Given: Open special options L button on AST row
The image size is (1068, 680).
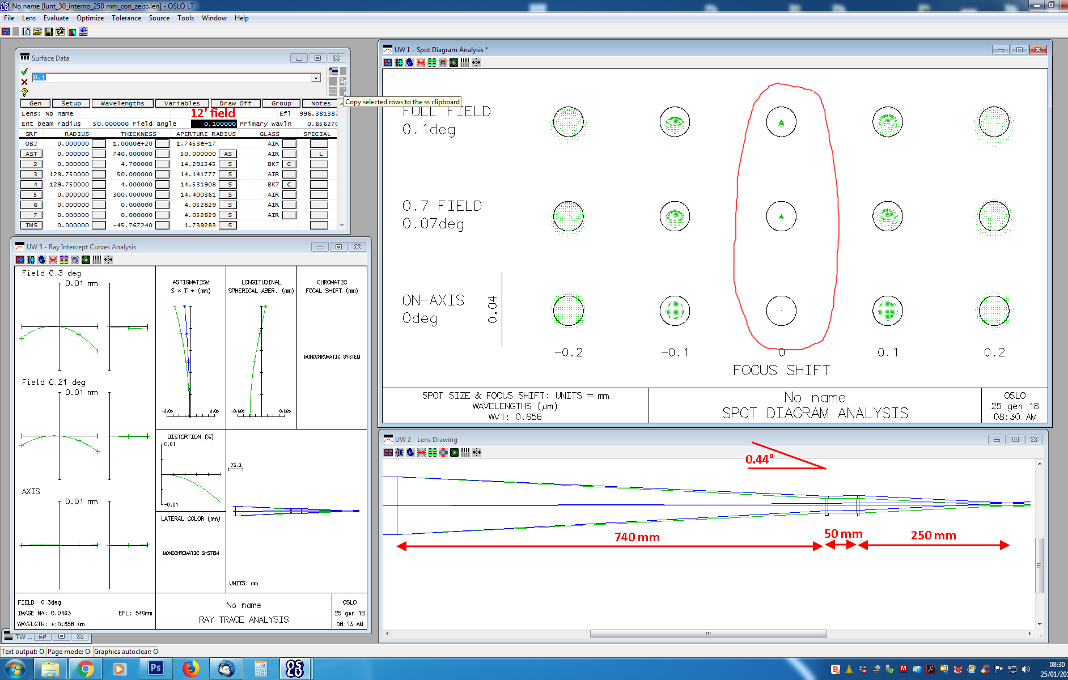Looking at the screenshot, I should pos(319,154).
